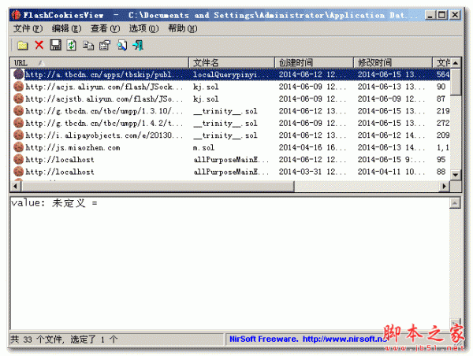Select the http://a.tbcdn.cn/apps/tbskip row

click(x=231, y=75)
